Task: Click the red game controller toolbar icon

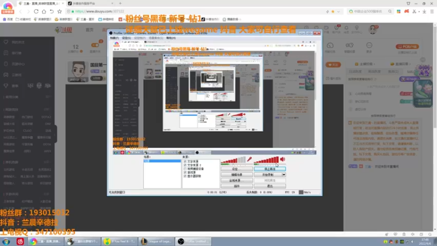Action: (406, 11)
